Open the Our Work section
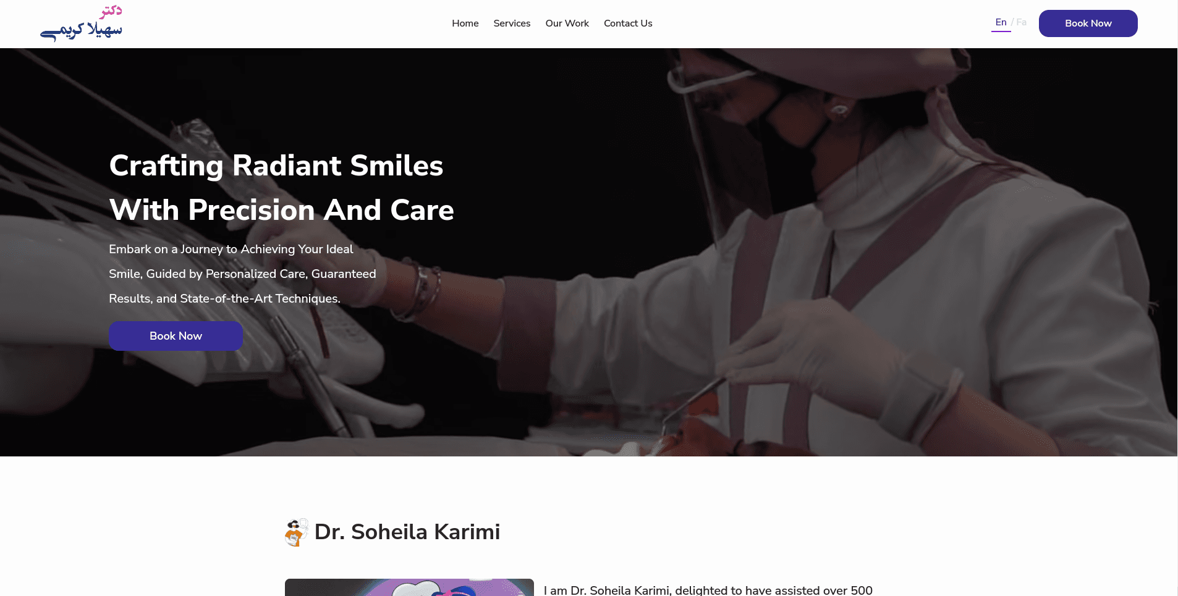Viewport: 1178px width, 596px height. (567, 23)
